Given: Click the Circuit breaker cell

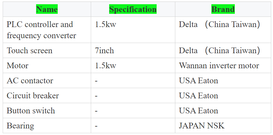Looking at the screenshot, I should pos(47,95).
